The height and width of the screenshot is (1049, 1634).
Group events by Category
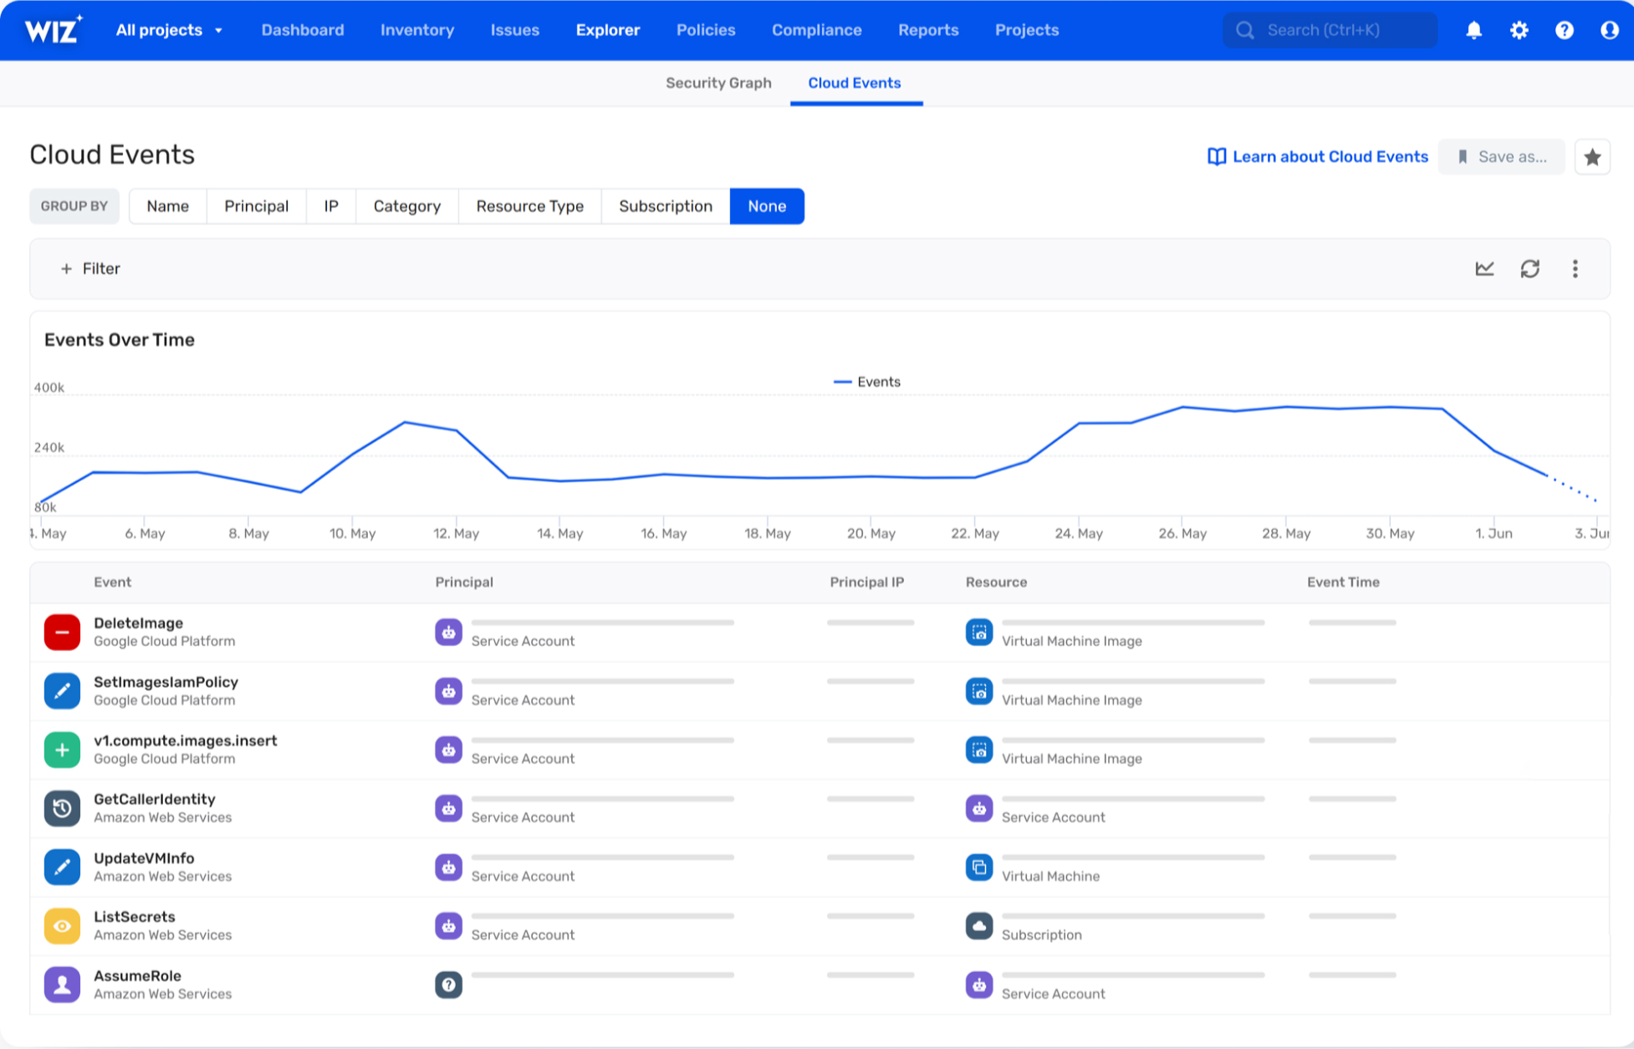click(x=406, y=206)
